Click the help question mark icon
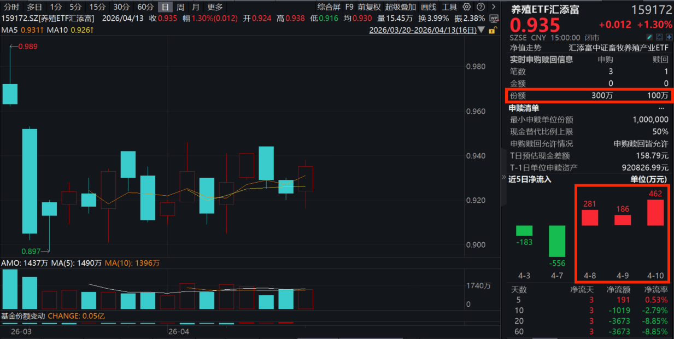 tap(480, 7)
